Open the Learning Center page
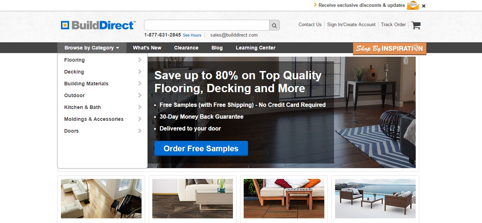The width and height of the screenshot is (482, 223). click(x=256, y=48)
